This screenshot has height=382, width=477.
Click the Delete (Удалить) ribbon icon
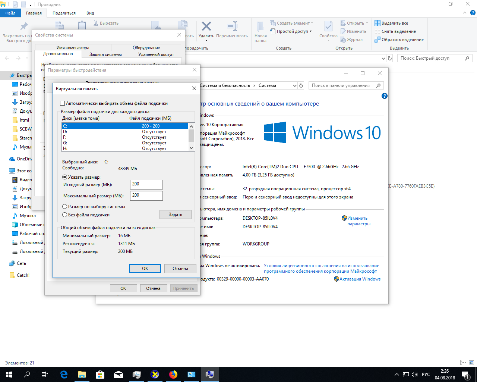click(x=206, y=26)
